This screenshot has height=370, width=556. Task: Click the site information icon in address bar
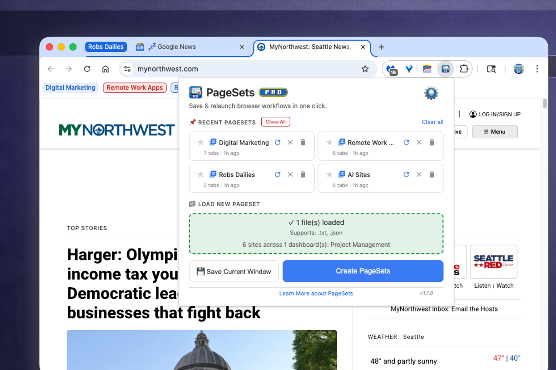coord(127,69)
